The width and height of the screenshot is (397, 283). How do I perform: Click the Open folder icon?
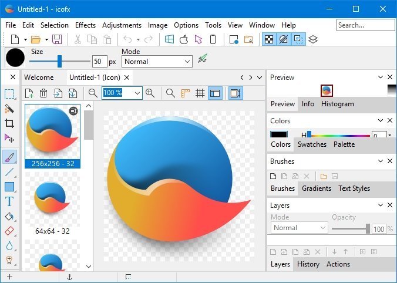pyautogui.click(x=36, y=39)
